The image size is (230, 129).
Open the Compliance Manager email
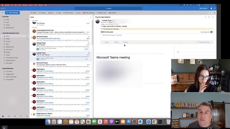click(61, 32)
